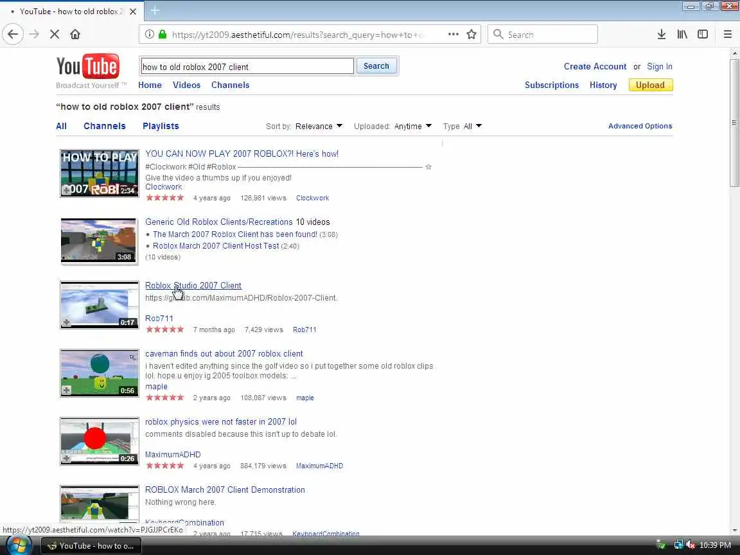Go back with the browser back arrow
The height and width of the screenshot is (555, 740).
13,34
